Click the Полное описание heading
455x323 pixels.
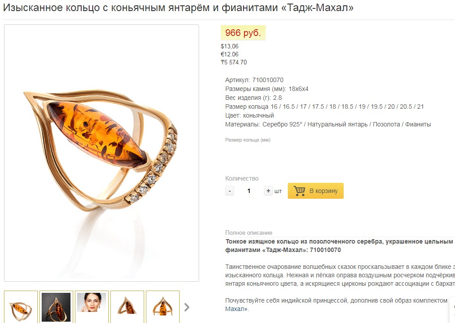click(x=249, y=233)
